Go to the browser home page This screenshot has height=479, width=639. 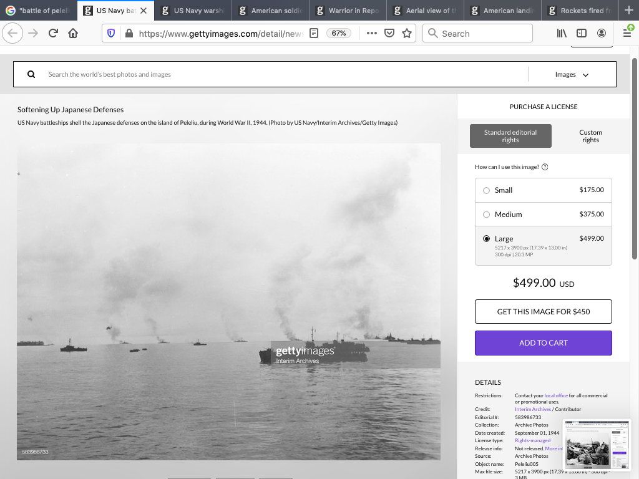pyautogui.click(x=73, y=34)
